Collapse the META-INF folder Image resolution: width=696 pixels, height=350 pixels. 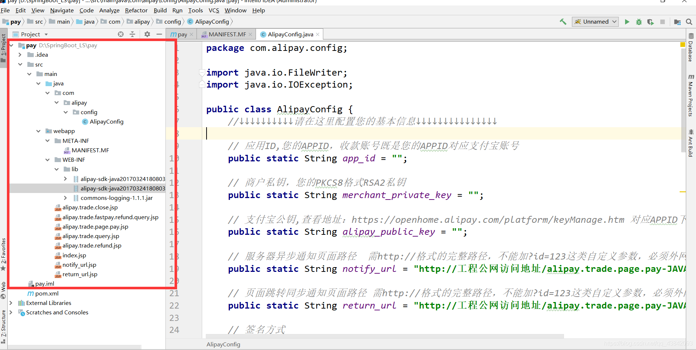point(47,141)
